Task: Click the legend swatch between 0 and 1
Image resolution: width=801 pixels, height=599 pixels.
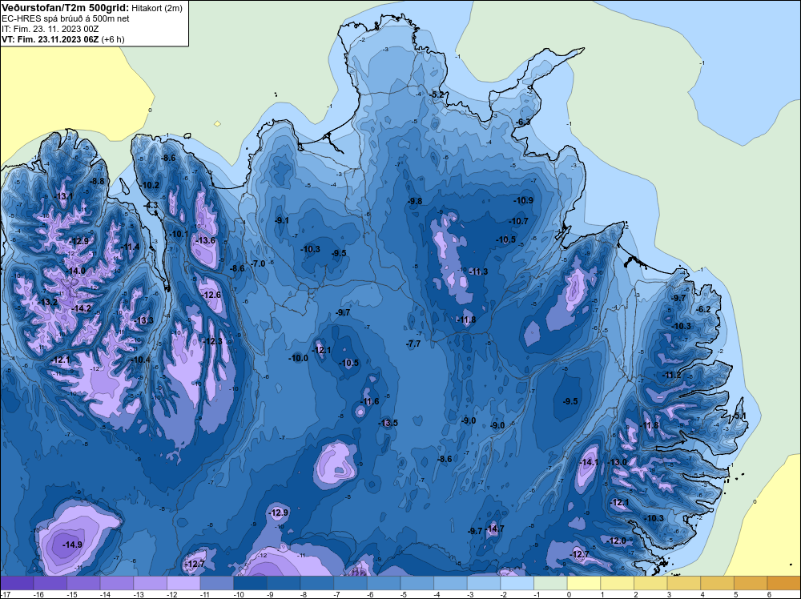Action: point(584,583)
